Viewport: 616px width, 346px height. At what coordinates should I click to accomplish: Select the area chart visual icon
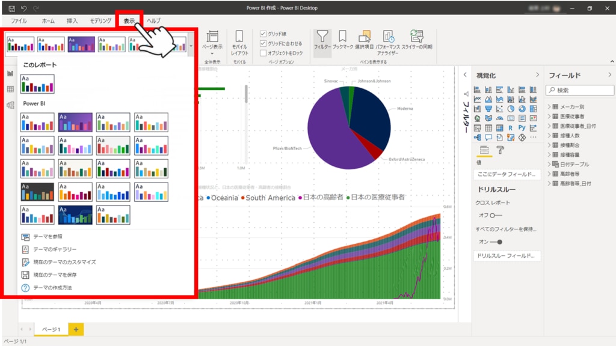click(488, 99)
